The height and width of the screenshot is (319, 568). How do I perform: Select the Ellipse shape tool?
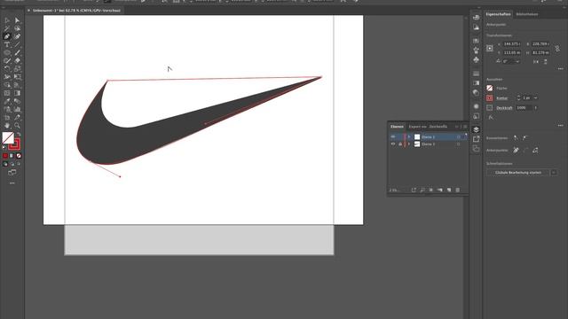click(x=7, y=52)
